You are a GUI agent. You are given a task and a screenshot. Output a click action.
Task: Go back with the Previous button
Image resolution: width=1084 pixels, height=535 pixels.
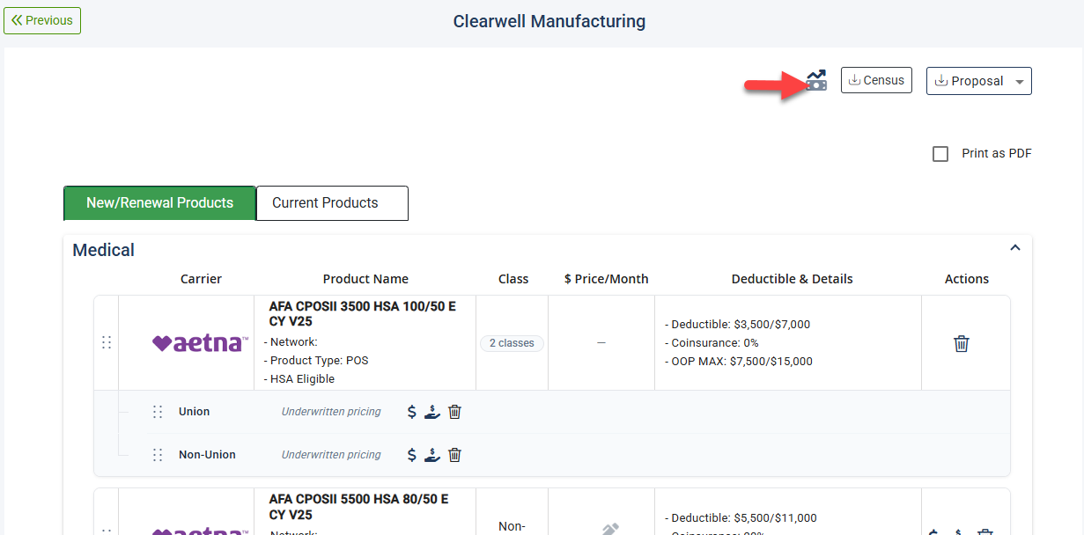tap(42, 20)
